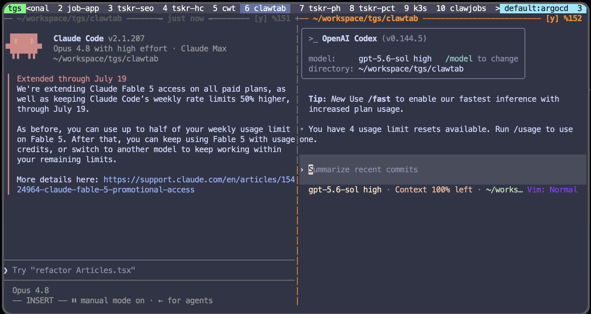Switch to tmux window 5 cwt

[224, 8]
